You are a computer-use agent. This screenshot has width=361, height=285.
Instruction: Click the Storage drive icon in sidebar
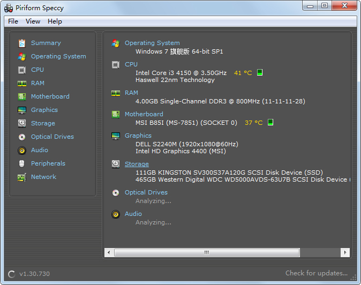point(22,123)
